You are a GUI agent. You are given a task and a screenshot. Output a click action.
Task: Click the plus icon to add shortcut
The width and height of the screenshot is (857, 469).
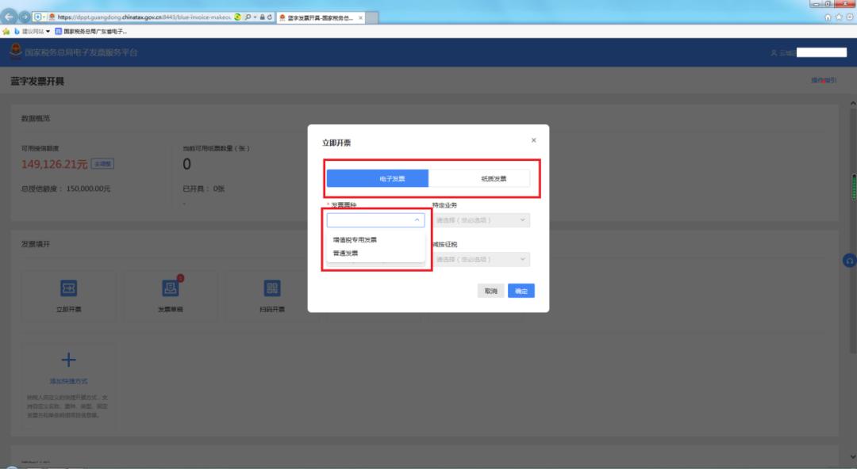(x=69, y=360)
